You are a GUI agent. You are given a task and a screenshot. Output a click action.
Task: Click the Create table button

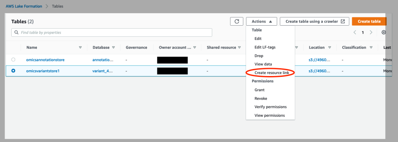[369, 21]
